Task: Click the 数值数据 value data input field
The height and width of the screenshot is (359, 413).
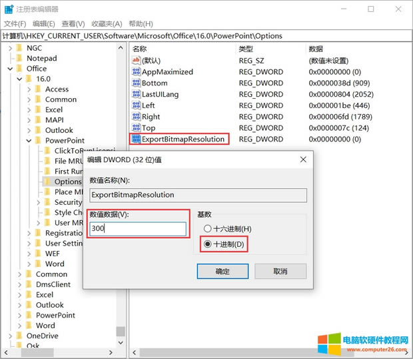Action: coord(138,229)
